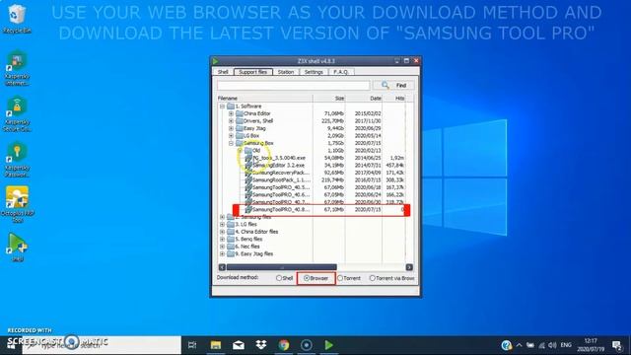Collapse the Samsung Box folder
631x355 pixels.
point(231,143)
